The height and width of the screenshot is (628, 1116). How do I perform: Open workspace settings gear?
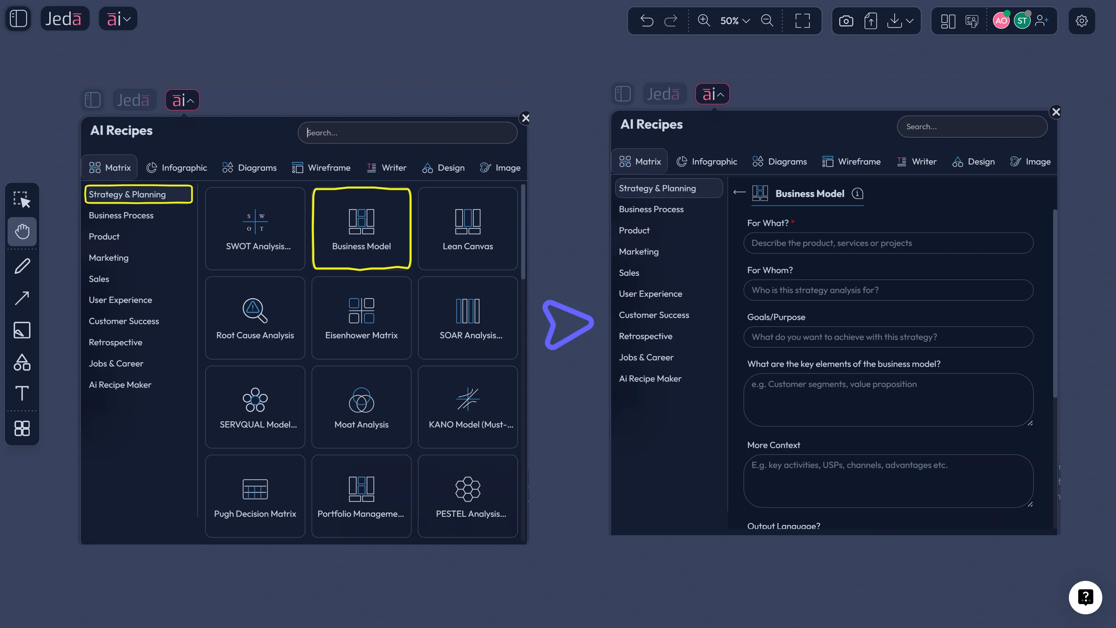tap(1082, 20)
